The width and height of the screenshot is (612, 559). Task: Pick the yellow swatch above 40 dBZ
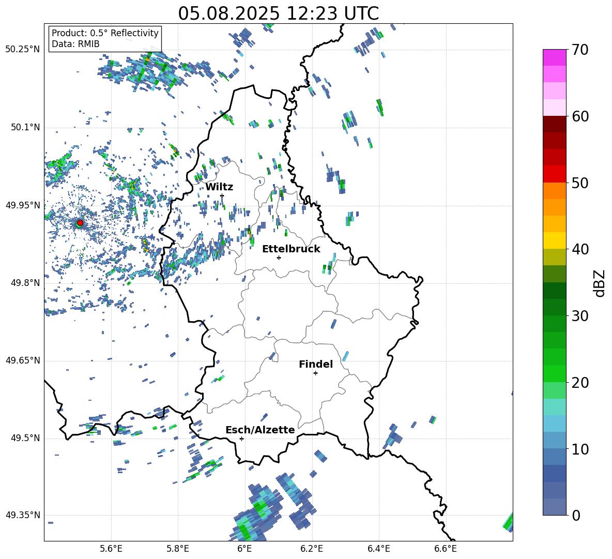tap(554, 240)
